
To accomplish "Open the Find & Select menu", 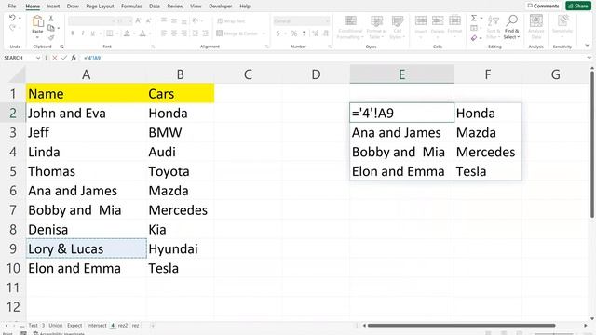I will 511,27.
